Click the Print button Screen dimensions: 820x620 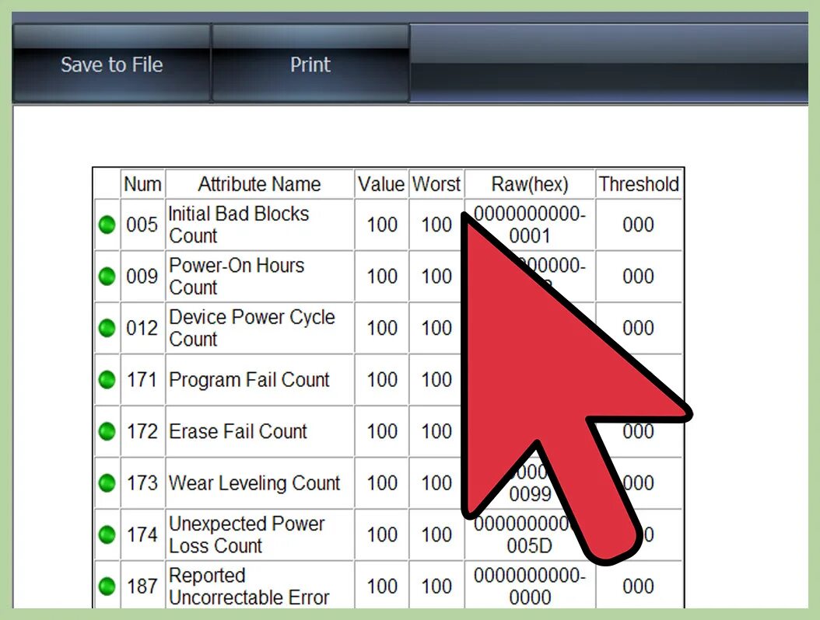(x=310, y=64)
